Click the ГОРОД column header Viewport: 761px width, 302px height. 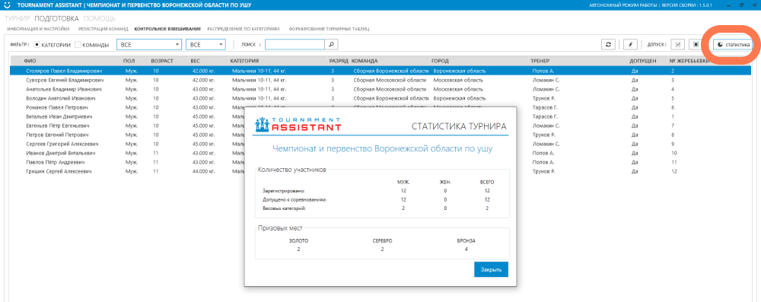[x=439, y=61]
